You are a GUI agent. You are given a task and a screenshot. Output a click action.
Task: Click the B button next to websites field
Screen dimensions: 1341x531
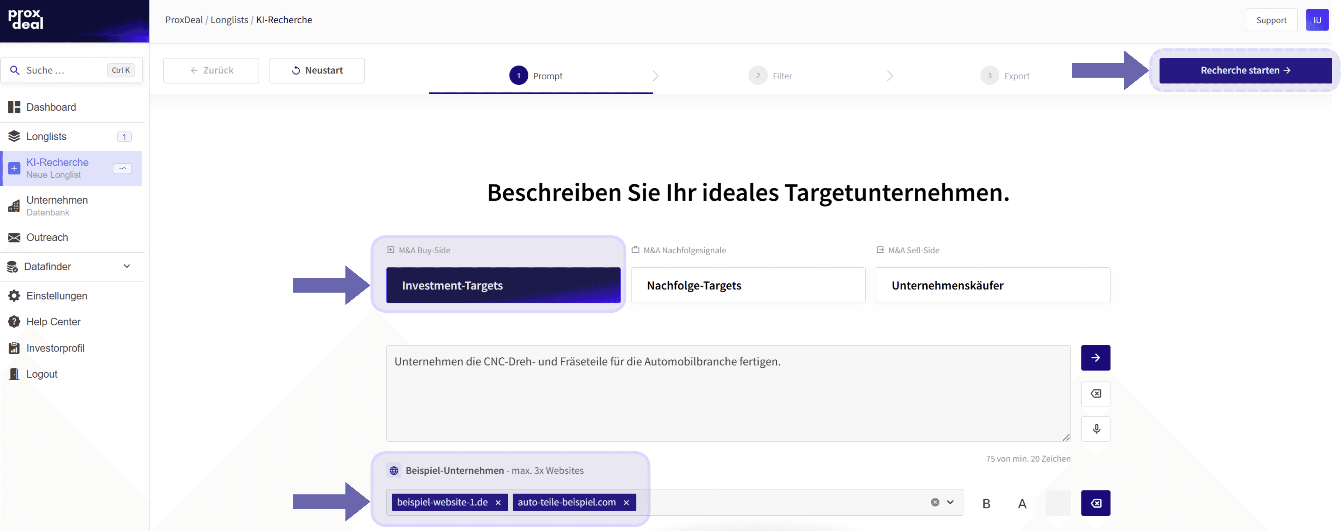[986, 503]
